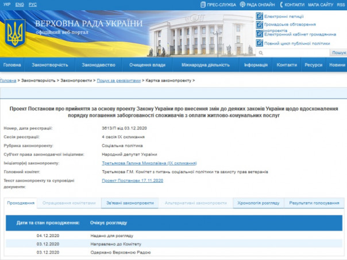The height and width of the screenshot is (260, 347).
Task: Open initiator link Третьякова Галина Миколаївна
Action: 137,163
